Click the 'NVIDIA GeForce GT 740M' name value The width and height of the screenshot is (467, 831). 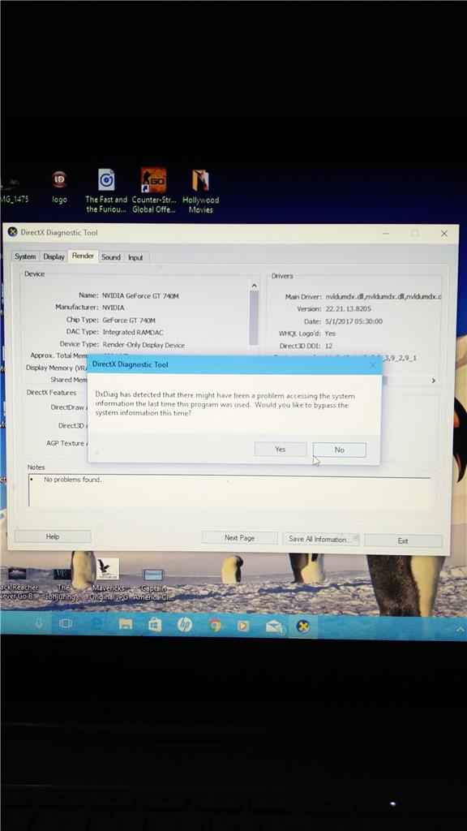tap(140, 295)
